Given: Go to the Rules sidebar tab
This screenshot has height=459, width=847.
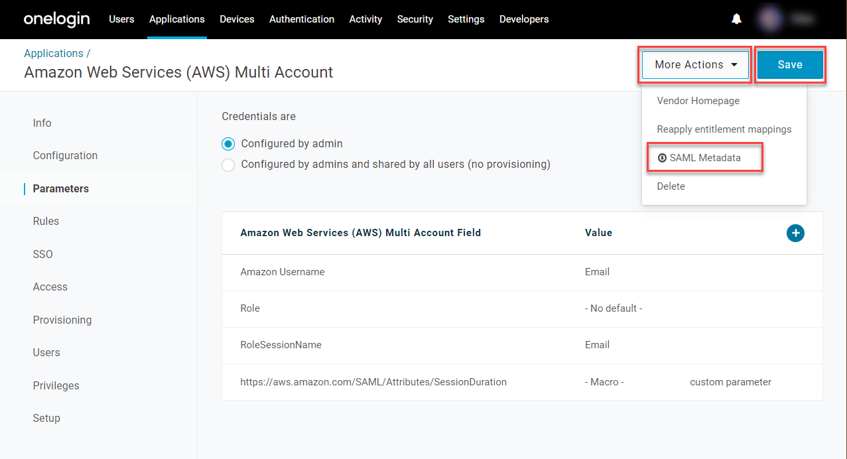Looking at the screenshot, I should (46, 222).
